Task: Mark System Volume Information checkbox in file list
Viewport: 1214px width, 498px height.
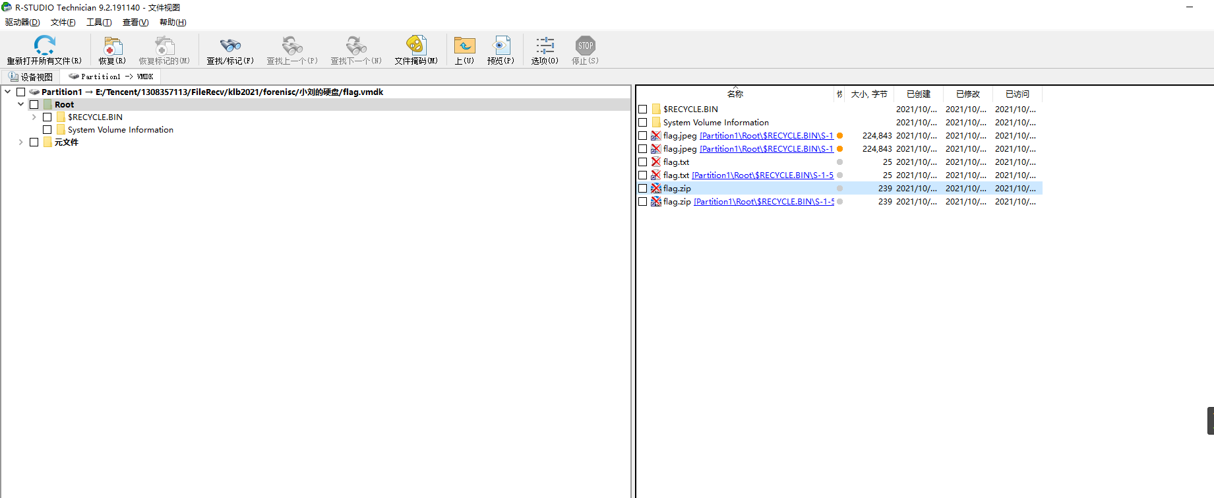Action: (x=643, y=123)
